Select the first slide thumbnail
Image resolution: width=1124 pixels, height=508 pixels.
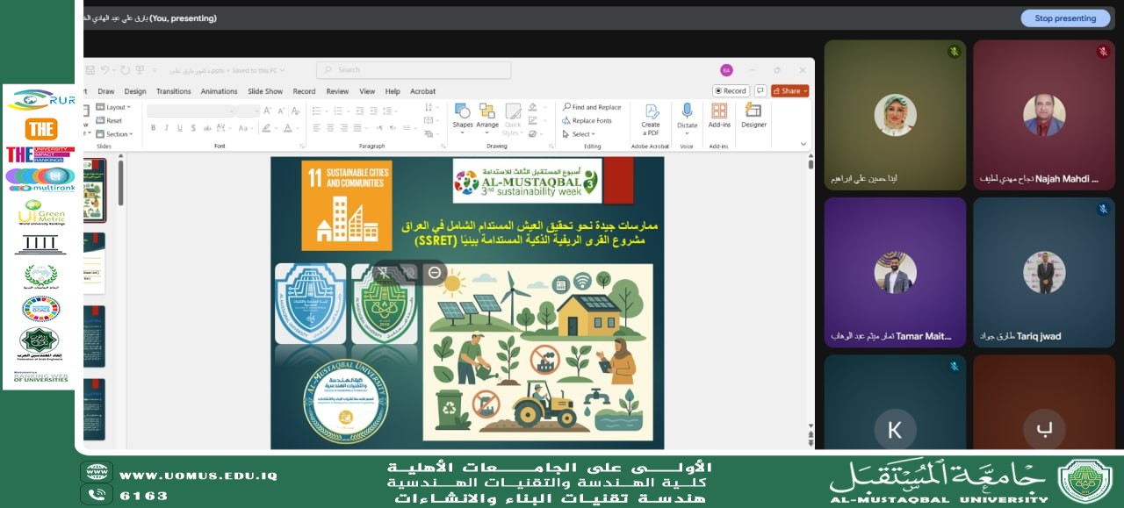click(95, 190)
